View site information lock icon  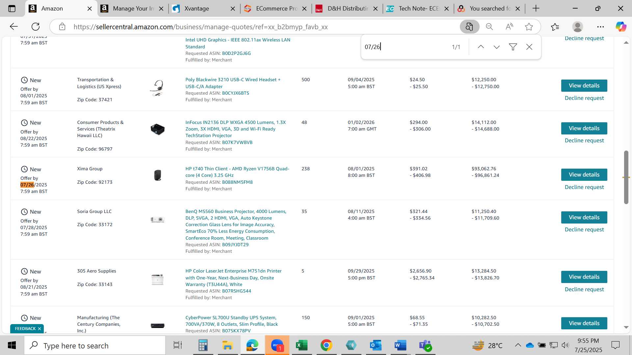62,27
